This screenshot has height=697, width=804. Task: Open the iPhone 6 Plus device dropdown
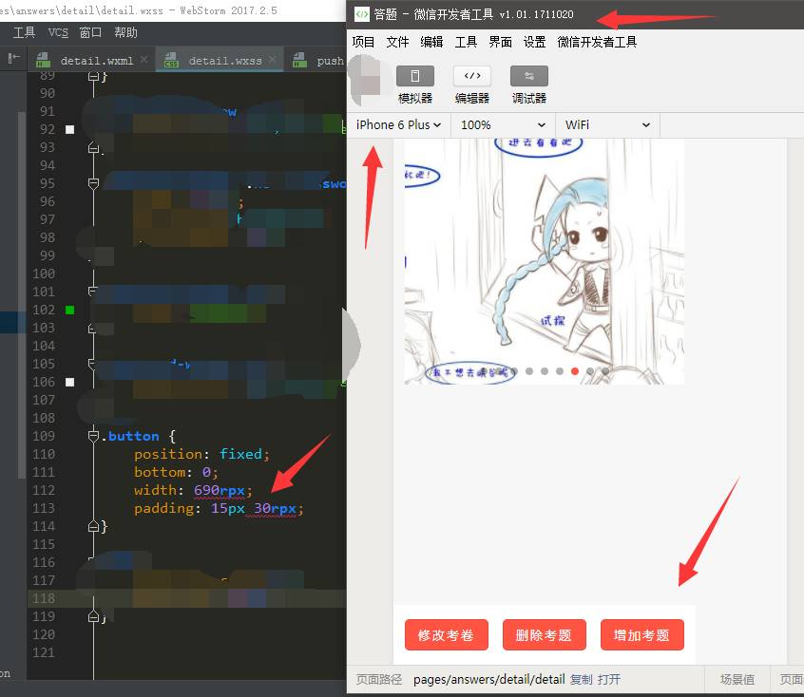click(x=398, y=124)
